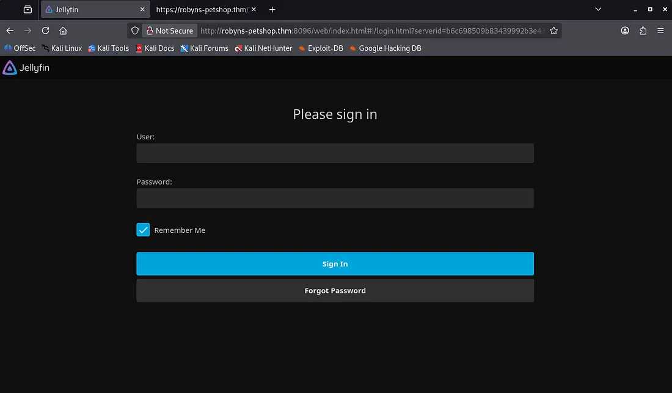Open a new tab with plus button
This screenshot has width=672, height=393.
272,10
